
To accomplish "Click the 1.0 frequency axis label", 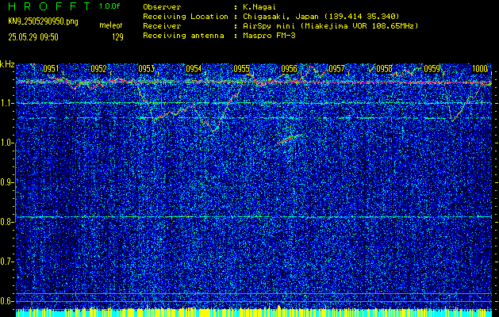I will click(7, 143).
